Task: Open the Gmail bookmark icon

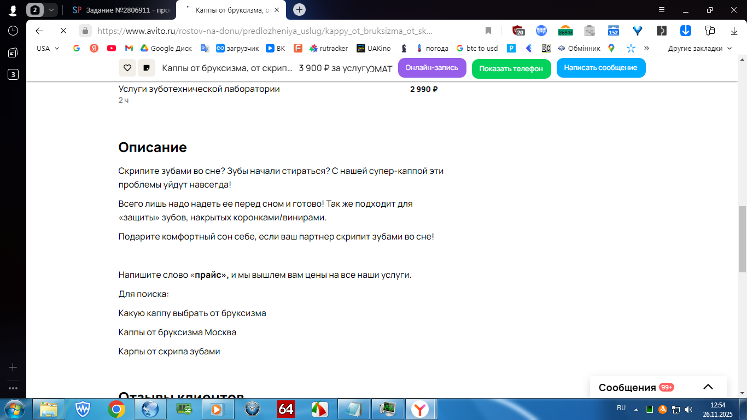Action: tap(129, 48)
